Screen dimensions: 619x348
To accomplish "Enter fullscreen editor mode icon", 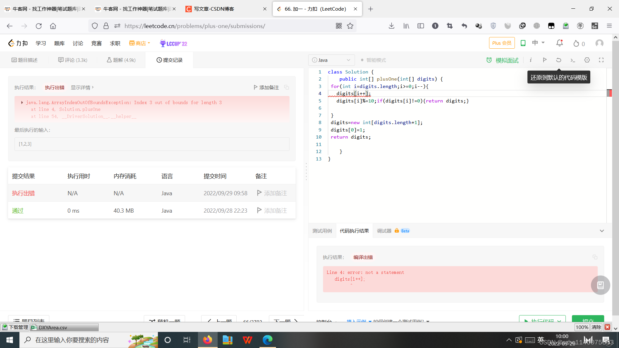I will (x=601, y=60).
